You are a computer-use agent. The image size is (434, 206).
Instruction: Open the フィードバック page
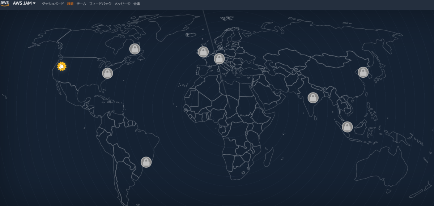(x=100, y=4)
